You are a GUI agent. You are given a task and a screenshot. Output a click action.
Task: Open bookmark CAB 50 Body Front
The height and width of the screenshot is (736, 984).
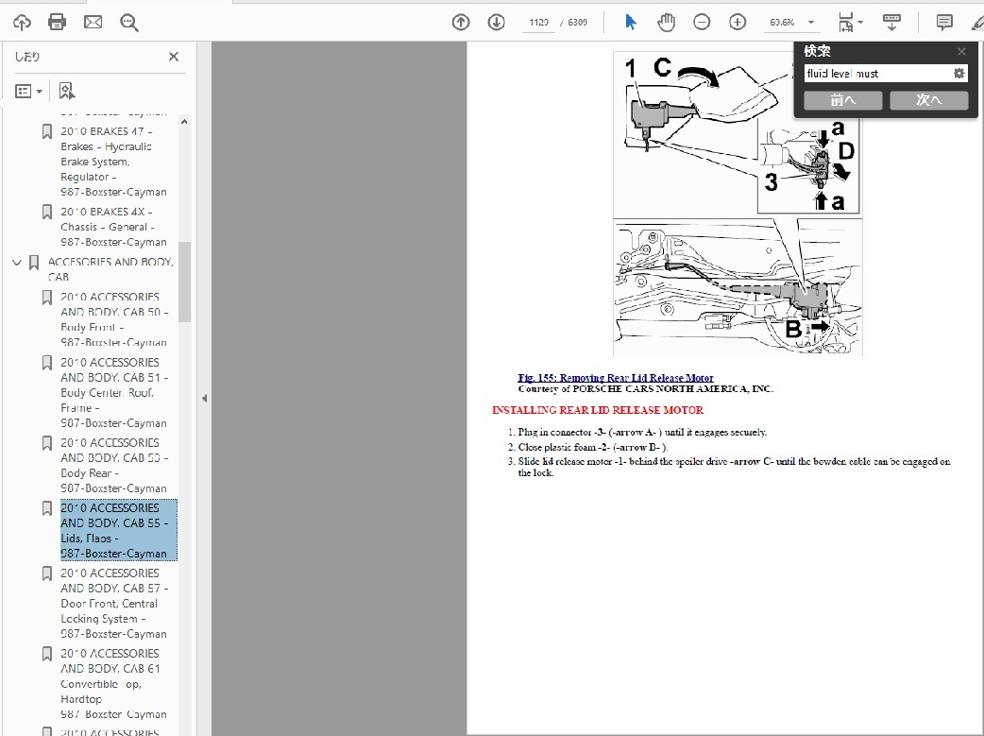click(x=113, y=319)
